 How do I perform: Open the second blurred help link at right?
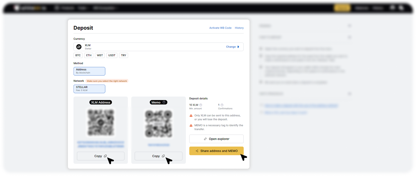click(286, 112)
